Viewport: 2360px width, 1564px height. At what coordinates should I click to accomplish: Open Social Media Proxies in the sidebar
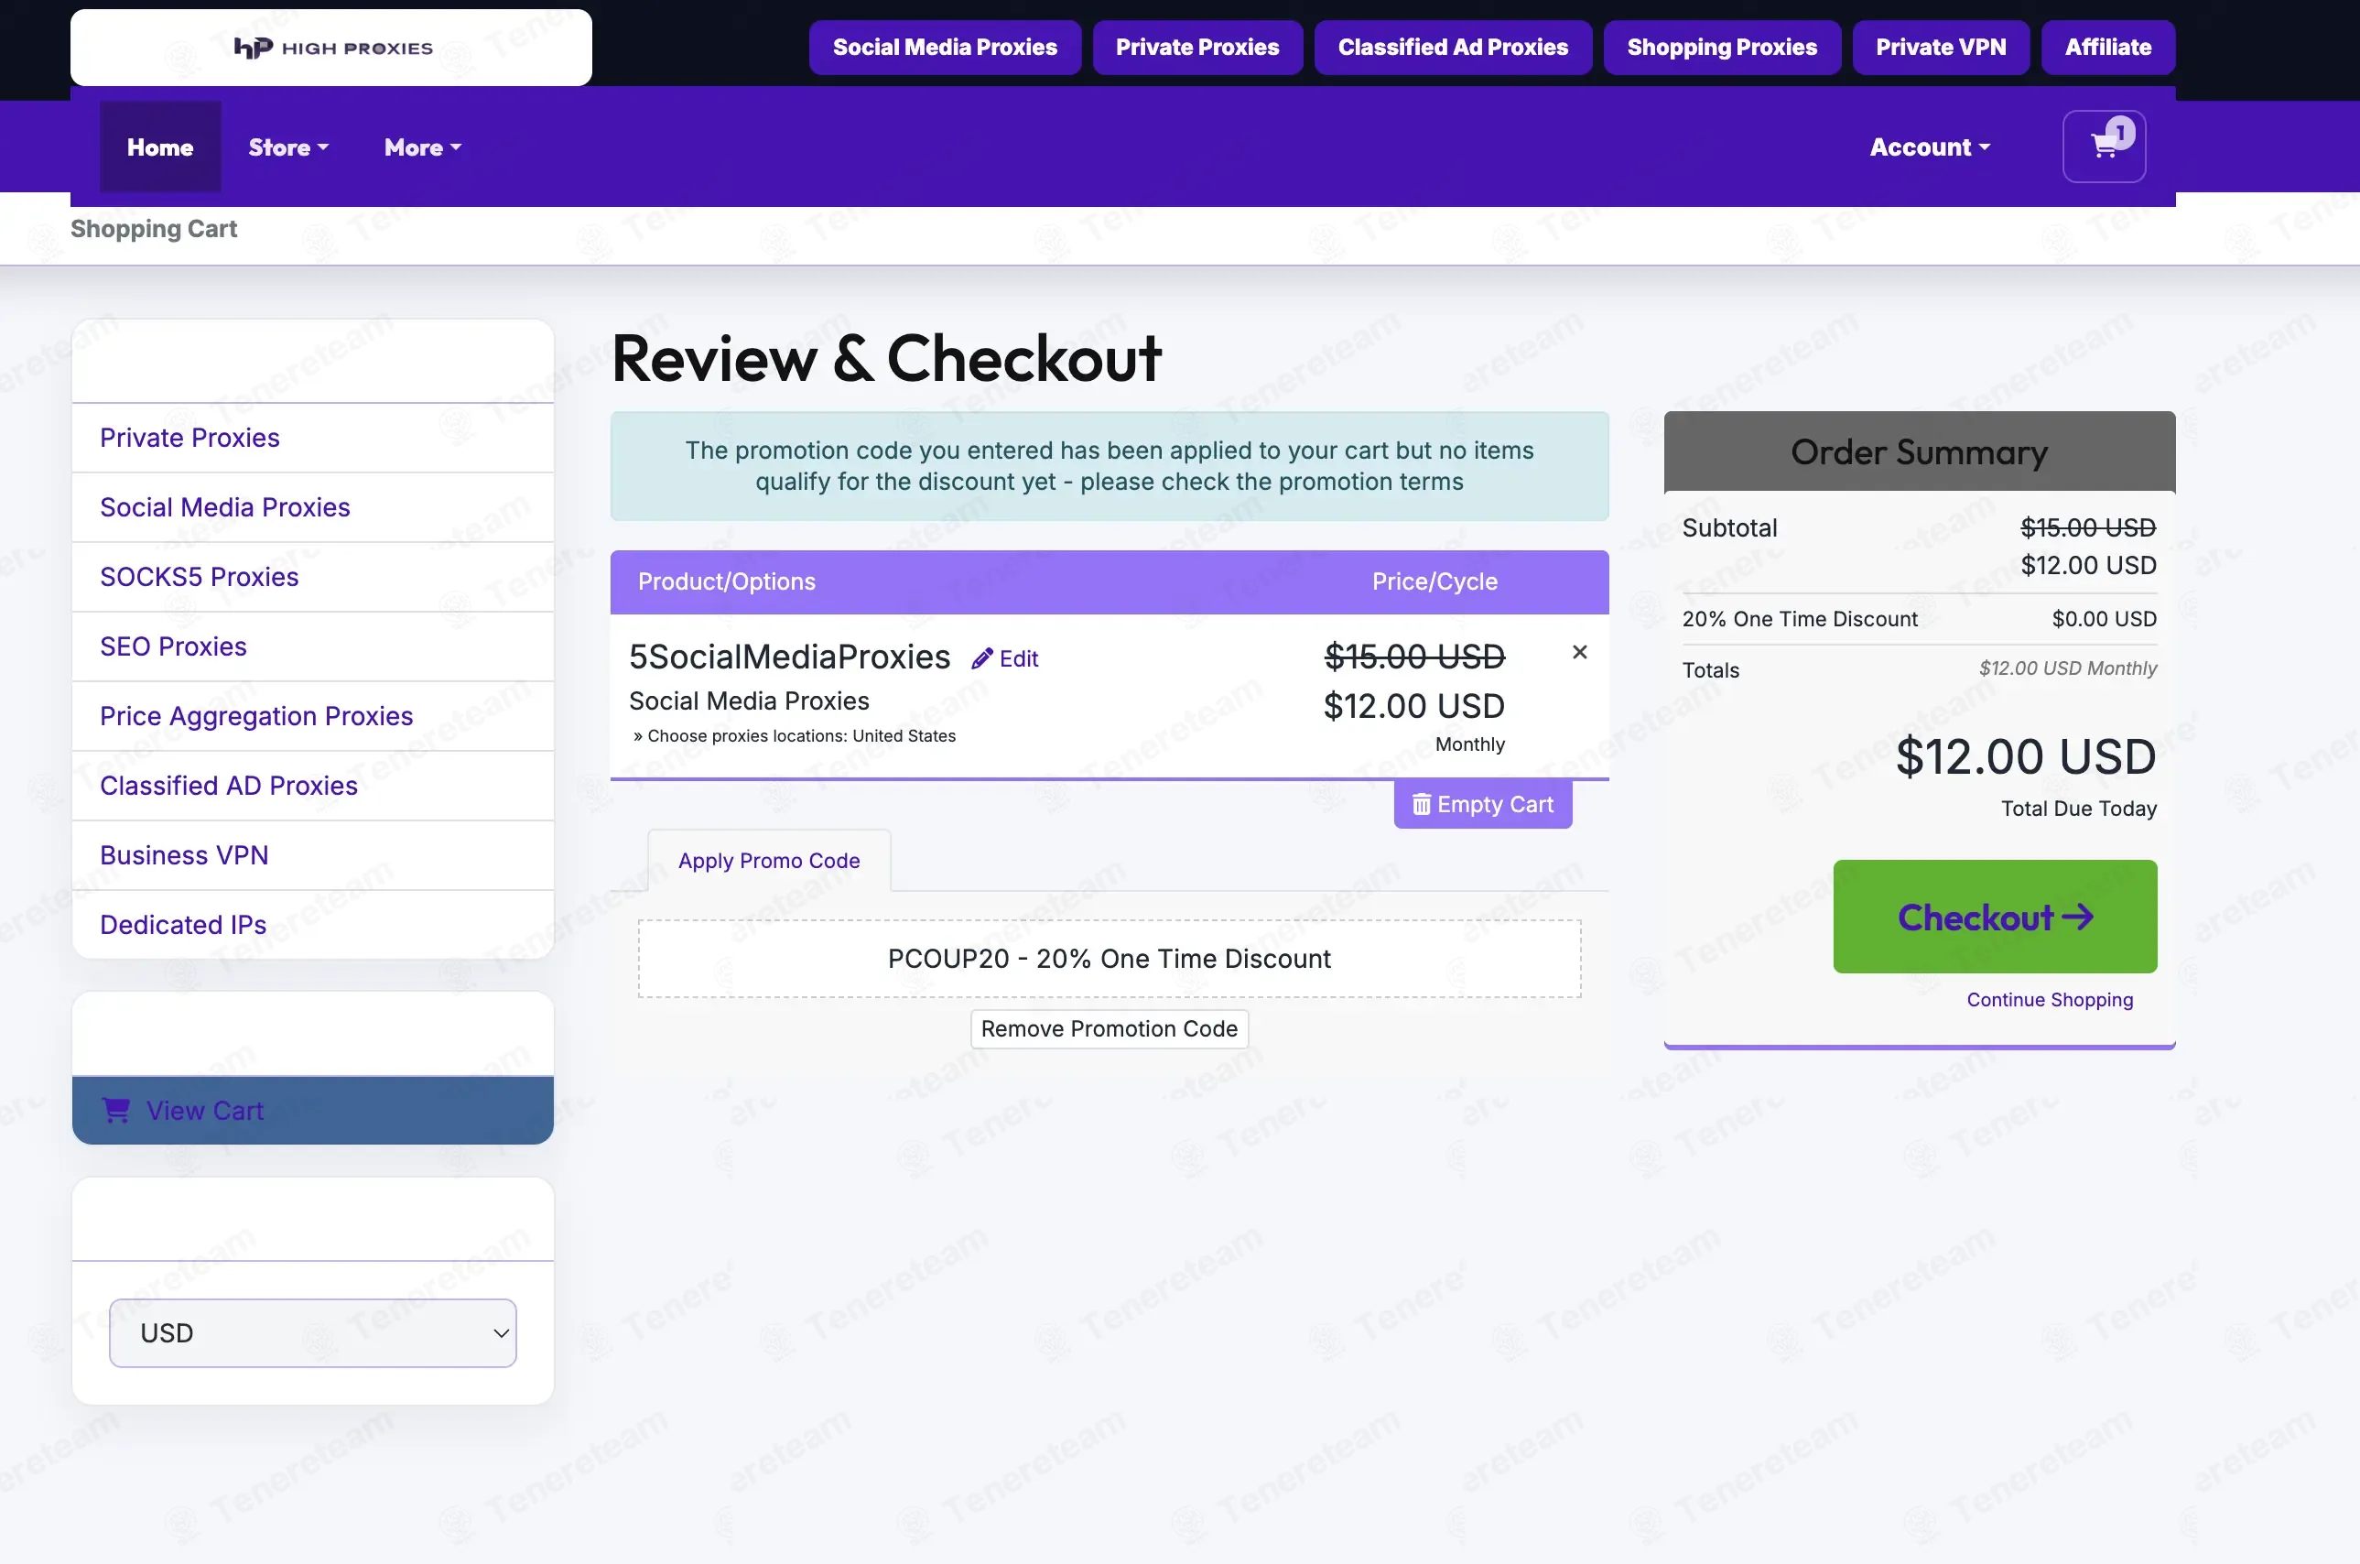(313, 507)
